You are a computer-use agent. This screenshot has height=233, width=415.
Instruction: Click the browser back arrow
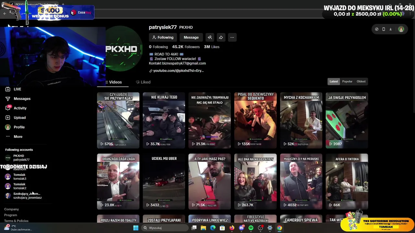[x=5, y=13]
